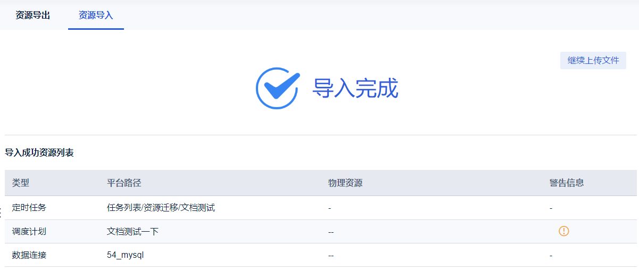This screenshot has width=639, height=269.
Task: Click the 警告信息 column header
Action: [567, 183]
